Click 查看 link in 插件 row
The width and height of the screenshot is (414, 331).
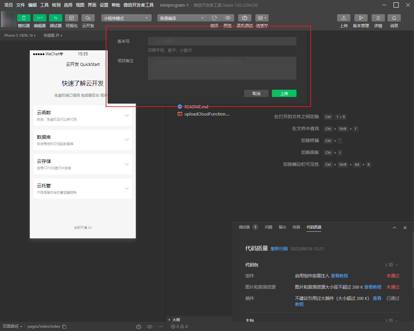pyautogui.click(x=377, y=298)
